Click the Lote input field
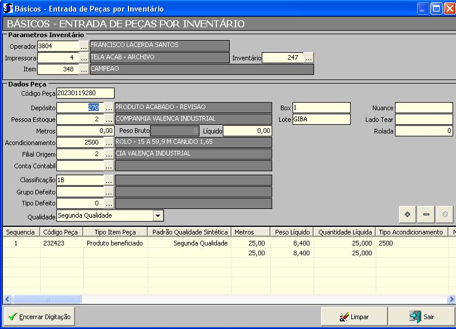Viewport: 456px width, 329px height. (321, 120)
